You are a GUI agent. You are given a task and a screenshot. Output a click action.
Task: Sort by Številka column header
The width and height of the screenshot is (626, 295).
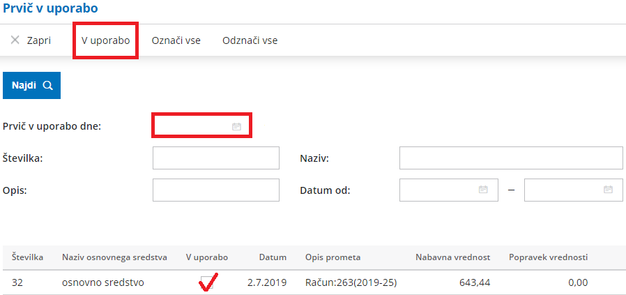[x=28, y=257]
